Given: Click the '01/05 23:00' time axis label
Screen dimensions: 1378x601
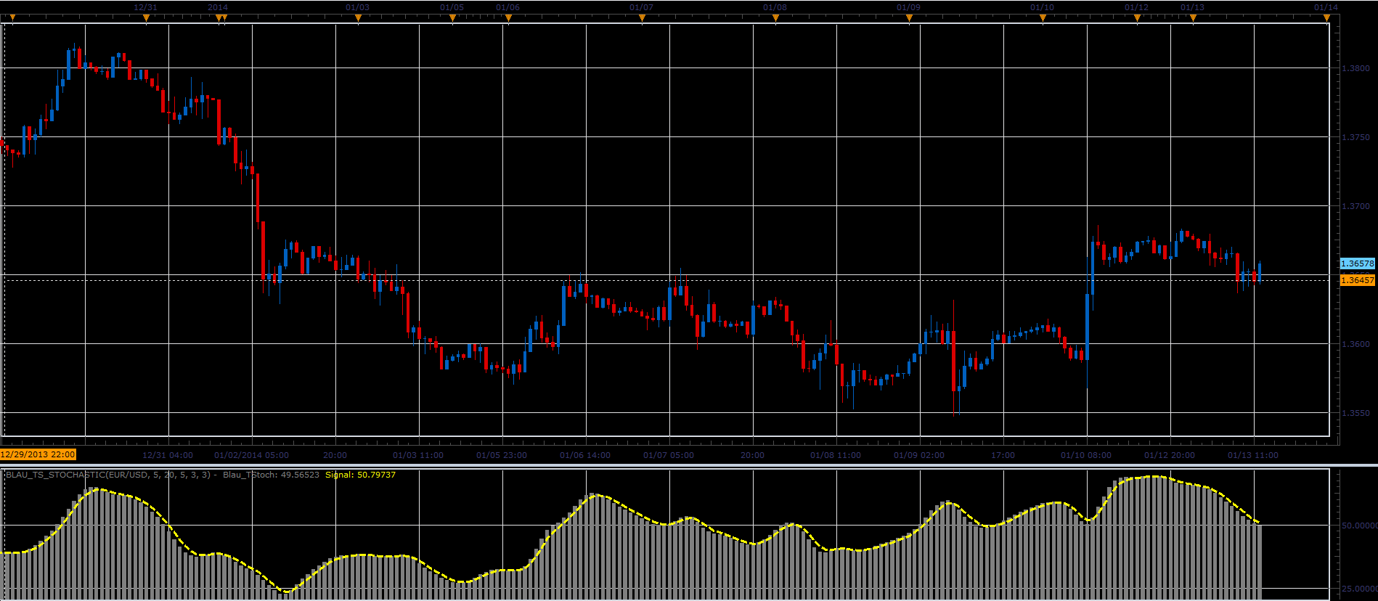Looking at the screenshot, I should [x=502, y=455].
